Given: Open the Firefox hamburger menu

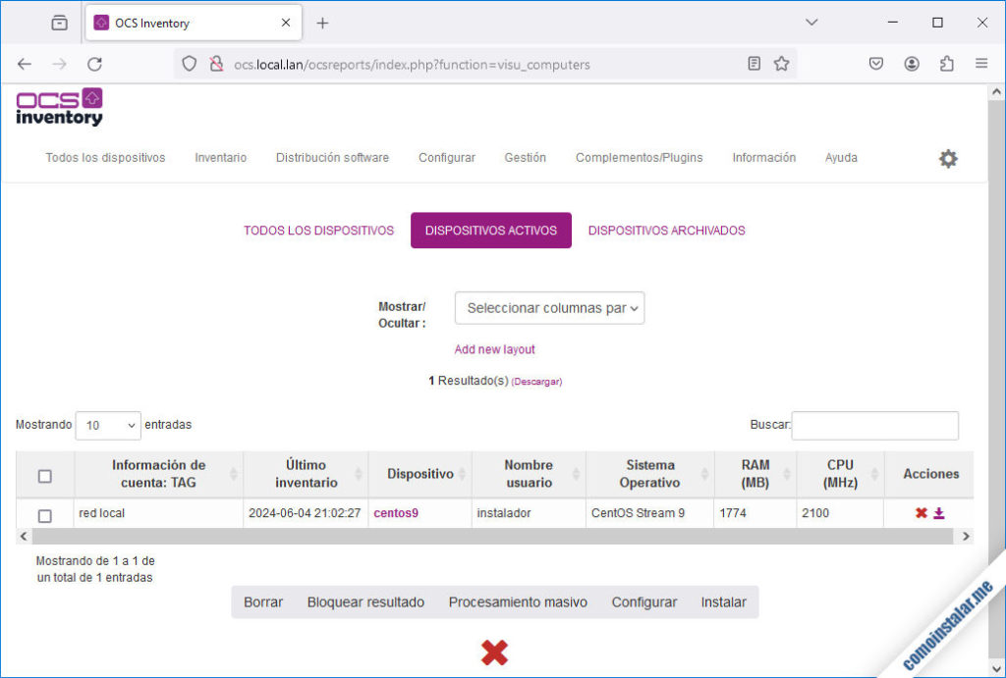Looking at the screenshot, I should [981, 64].
